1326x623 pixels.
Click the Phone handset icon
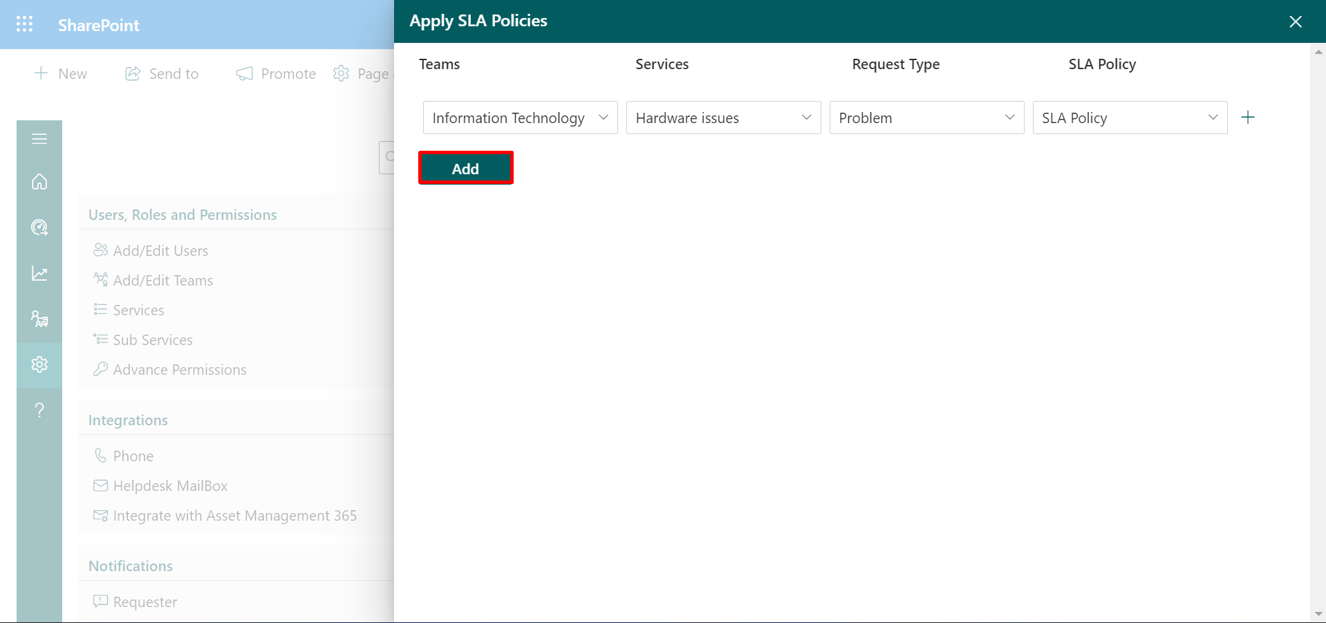[101, 455]
